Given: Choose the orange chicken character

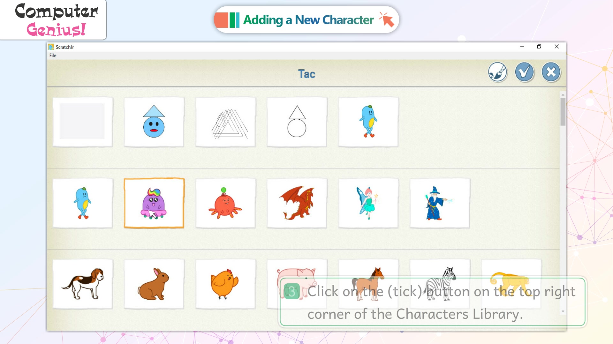Looking at the screenshot, I should [x=225, y=284].
